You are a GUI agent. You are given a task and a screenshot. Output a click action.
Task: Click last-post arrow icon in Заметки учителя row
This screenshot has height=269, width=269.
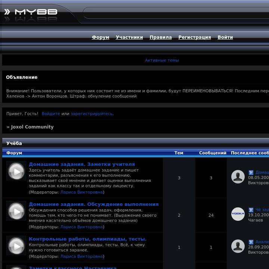251,172
